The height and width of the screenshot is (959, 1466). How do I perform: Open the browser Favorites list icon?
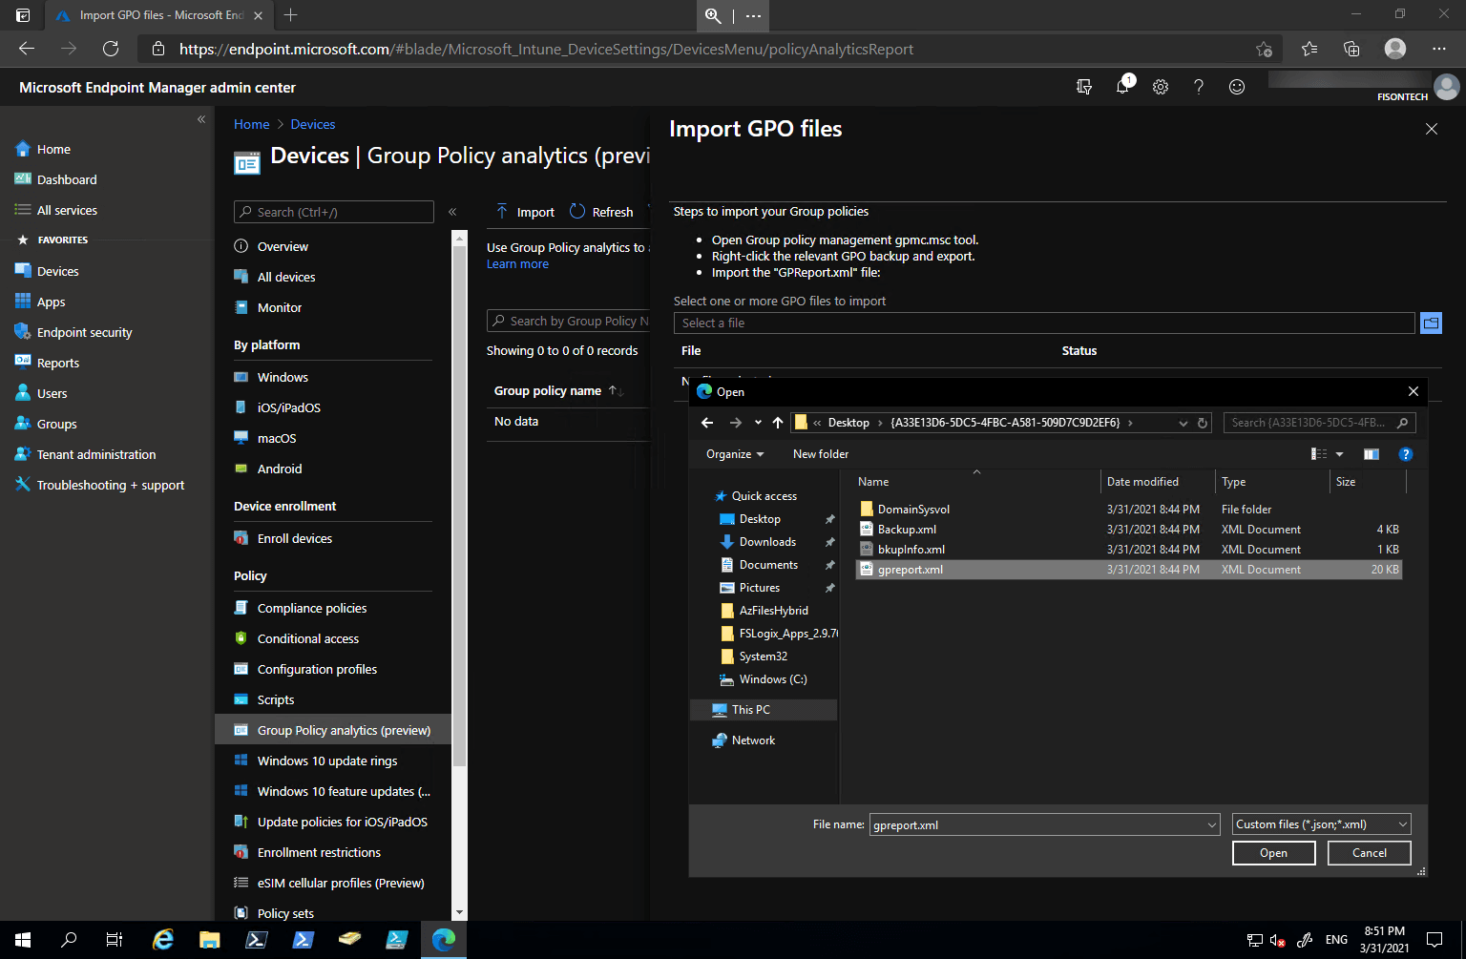1309,49
